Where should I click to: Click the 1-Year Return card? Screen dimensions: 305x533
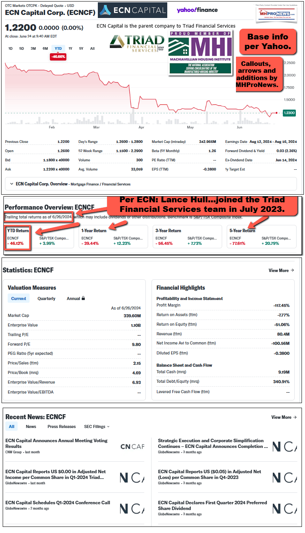[x=113, y=236]
